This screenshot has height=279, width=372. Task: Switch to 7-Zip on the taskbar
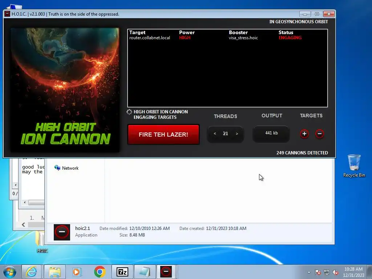point(122,272)
